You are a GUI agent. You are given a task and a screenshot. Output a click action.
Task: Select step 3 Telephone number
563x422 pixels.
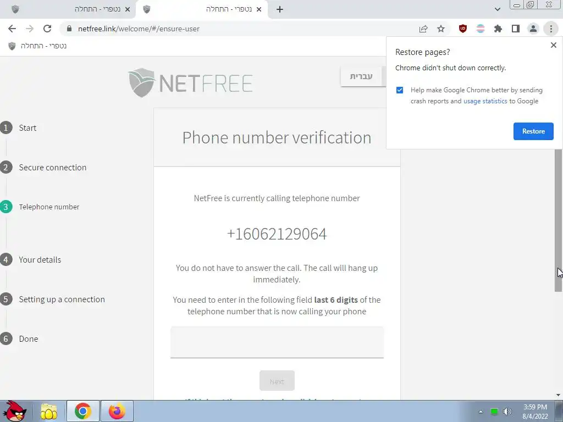(x=40, y=207)
